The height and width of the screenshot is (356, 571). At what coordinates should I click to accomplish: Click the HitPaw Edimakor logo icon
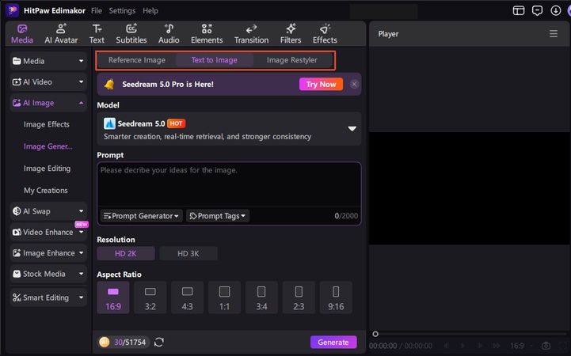pyautogui.click(x=12, y=10)
